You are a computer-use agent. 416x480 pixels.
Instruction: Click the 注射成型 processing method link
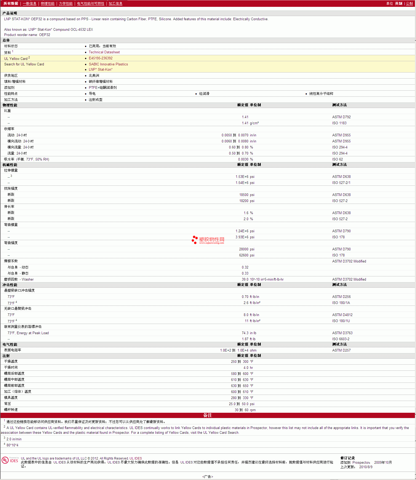pos(95,100)
